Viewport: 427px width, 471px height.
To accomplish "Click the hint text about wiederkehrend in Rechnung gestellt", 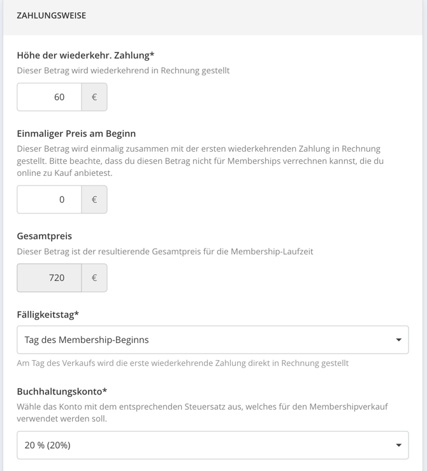I will point(123,71).
